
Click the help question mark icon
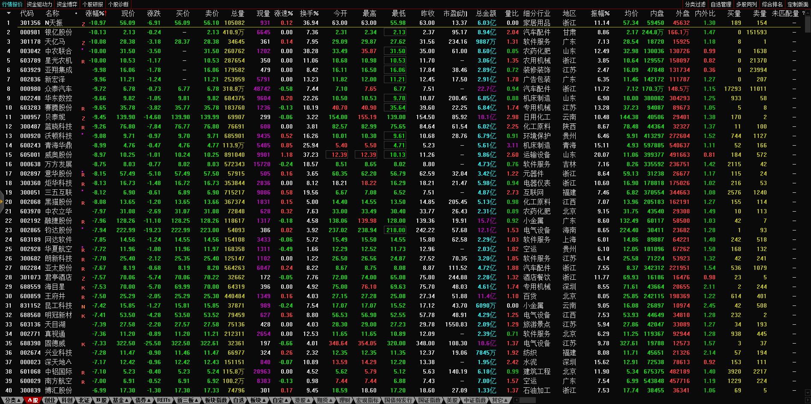pyautogui.click(x=803, y=13)
